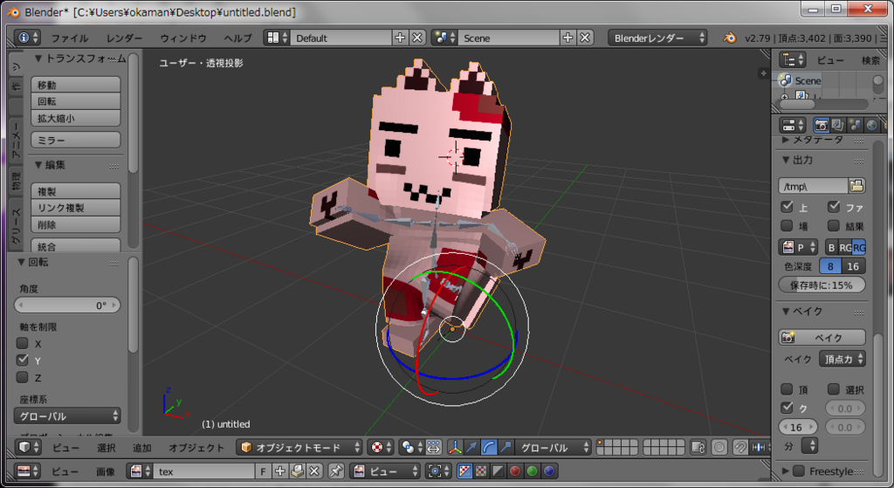Select the Render Layers properties tab
This screenshot has width=894, height=488.
click(x=837, y=125)
